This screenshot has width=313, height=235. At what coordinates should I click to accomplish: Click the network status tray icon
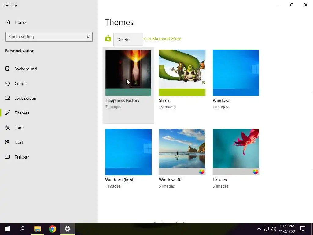click(266, 229)
